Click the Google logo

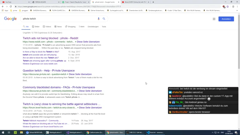[x=10, y=19]
